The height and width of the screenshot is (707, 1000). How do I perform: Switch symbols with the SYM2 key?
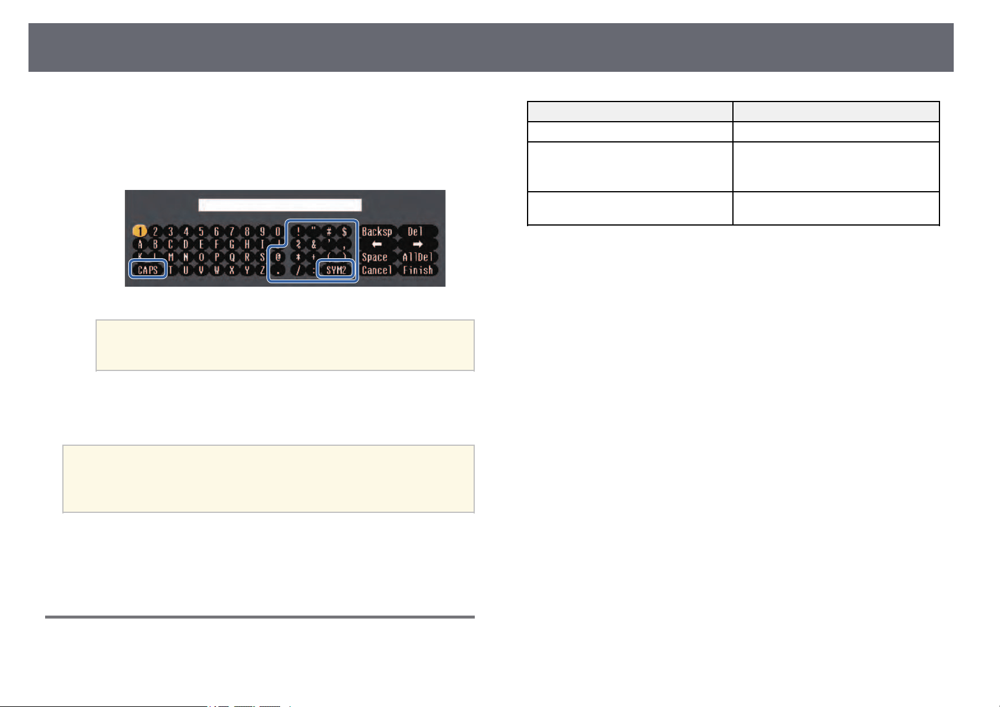point(336,270)
